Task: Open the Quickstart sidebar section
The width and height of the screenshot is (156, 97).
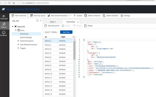Action: (x=4, y=17)
